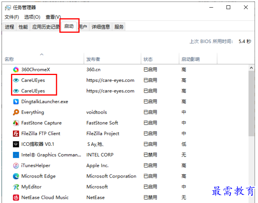Click publisher Apple Inc.
Viewport: 258px width, 203px height.
coord(97,166)
